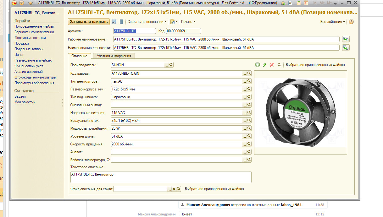The width and height of the screenshot is (383, 217).
Task: Click ellipsis selector for Тип подшипника field
Action: [x=244, y=97]
